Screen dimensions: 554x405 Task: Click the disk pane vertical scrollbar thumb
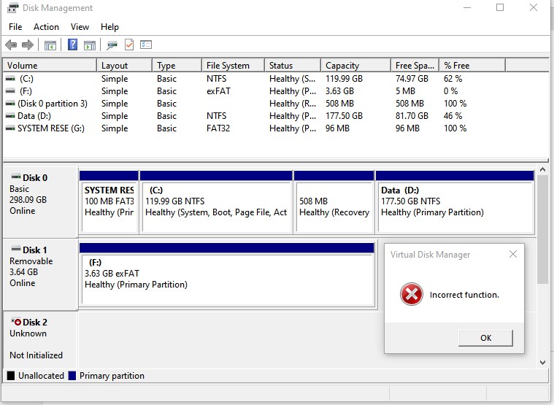[x=543, y=230]
